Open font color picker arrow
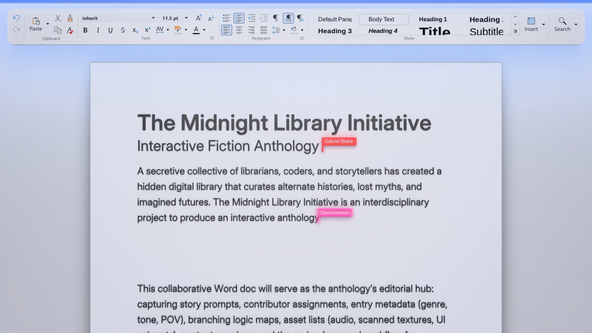Viewport: 592px width, 333px height. [x=204, y=30]
